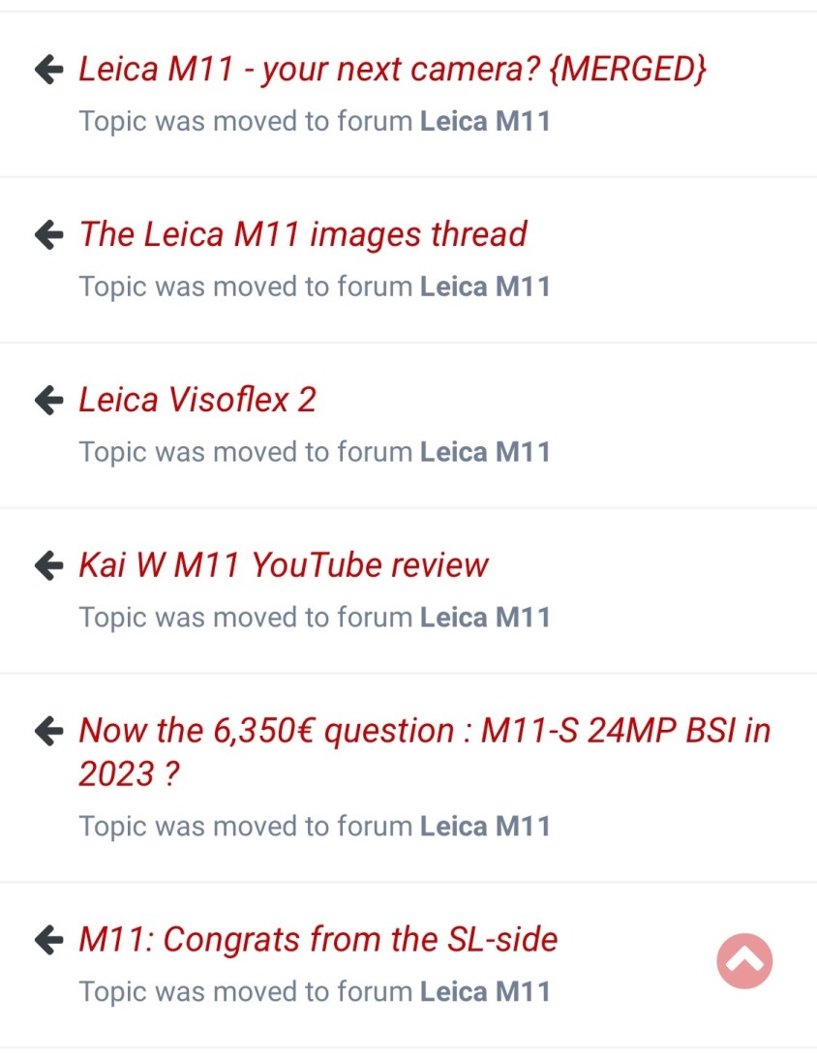
Task: Follow Leica M11 forum link under the 6,350€ question
Action: pyautogui.click(x=485, y=826)
